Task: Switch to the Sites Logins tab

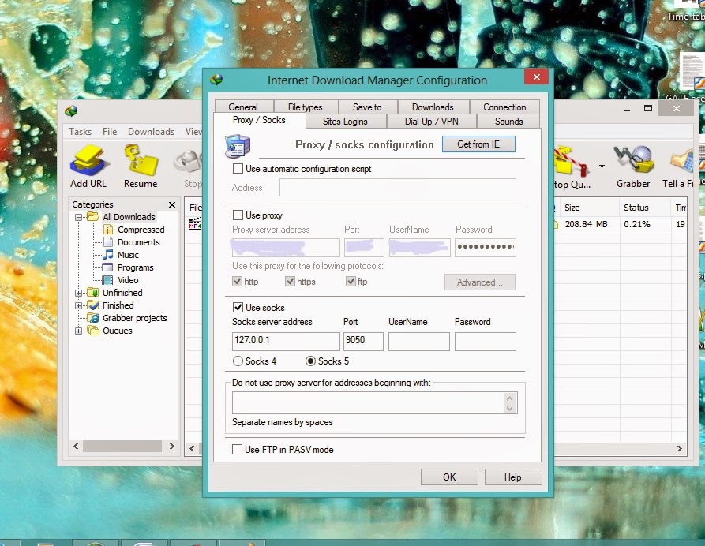Action: click(345, 122)
